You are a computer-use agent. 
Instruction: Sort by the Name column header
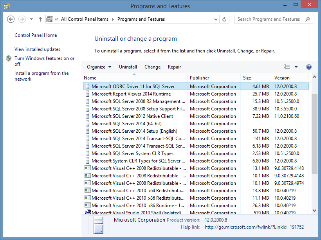tap(135, 78)
